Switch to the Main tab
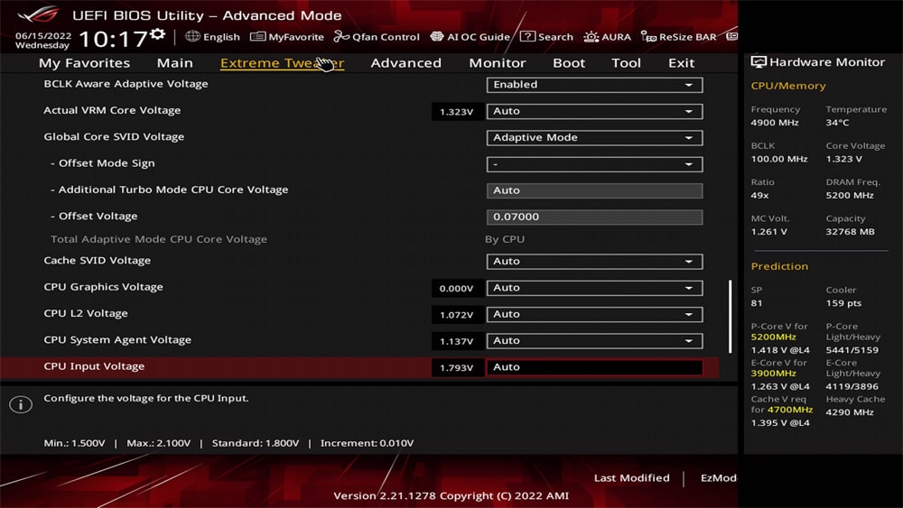903x508 pixels. 174,62
